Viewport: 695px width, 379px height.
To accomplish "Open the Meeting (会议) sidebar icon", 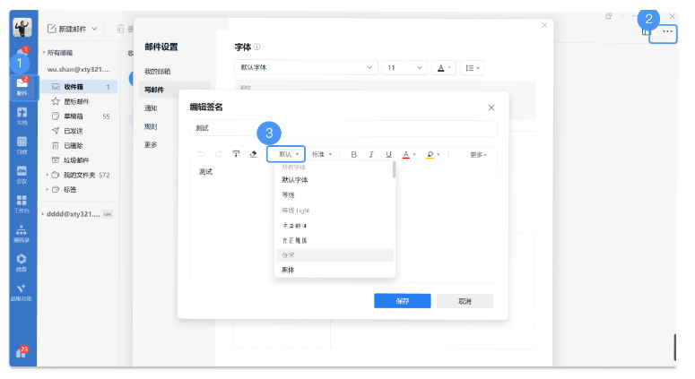I will [22, 174].
